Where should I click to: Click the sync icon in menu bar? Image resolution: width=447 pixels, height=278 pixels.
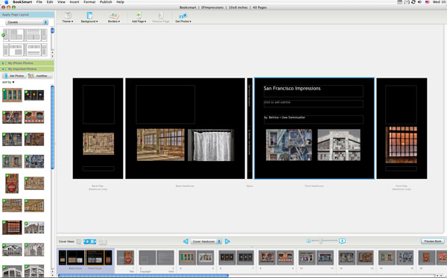(x=413, y=2)
